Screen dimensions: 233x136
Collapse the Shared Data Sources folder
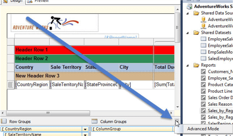[188, 14]
